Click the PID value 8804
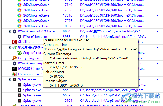The width and height of the screenshot is (163, 106). (x=67, y=31)
